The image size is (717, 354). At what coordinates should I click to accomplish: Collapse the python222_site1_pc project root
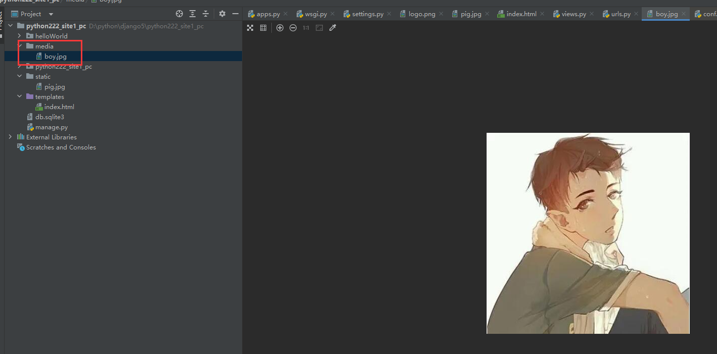10,26
